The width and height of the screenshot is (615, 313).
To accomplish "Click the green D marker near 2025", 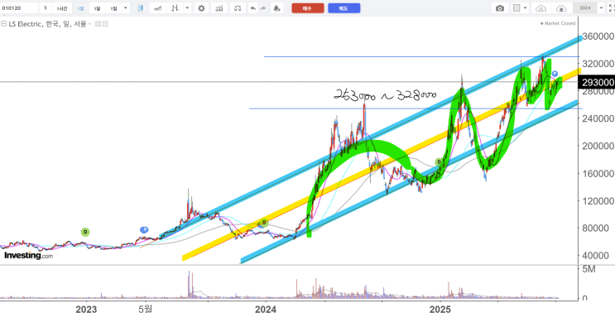I will click(439, 162).
